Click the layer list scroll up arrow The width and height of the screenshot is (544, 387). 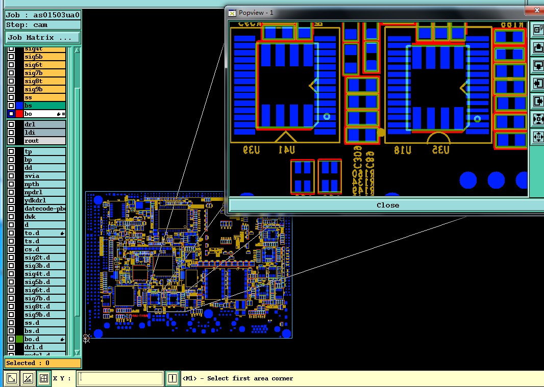click(x=77, y=50)
